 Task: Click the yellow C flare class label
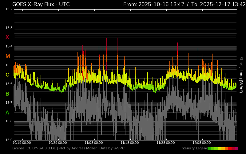click(x=7, y=75)
